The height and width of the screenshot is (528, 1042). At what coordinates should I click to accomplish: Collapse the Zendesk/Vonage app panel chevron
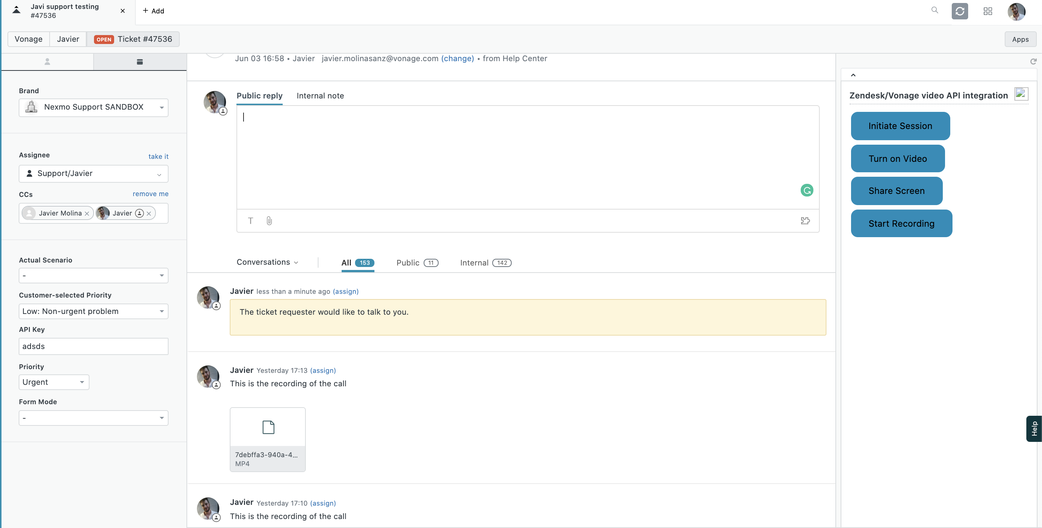click(853, 75)
